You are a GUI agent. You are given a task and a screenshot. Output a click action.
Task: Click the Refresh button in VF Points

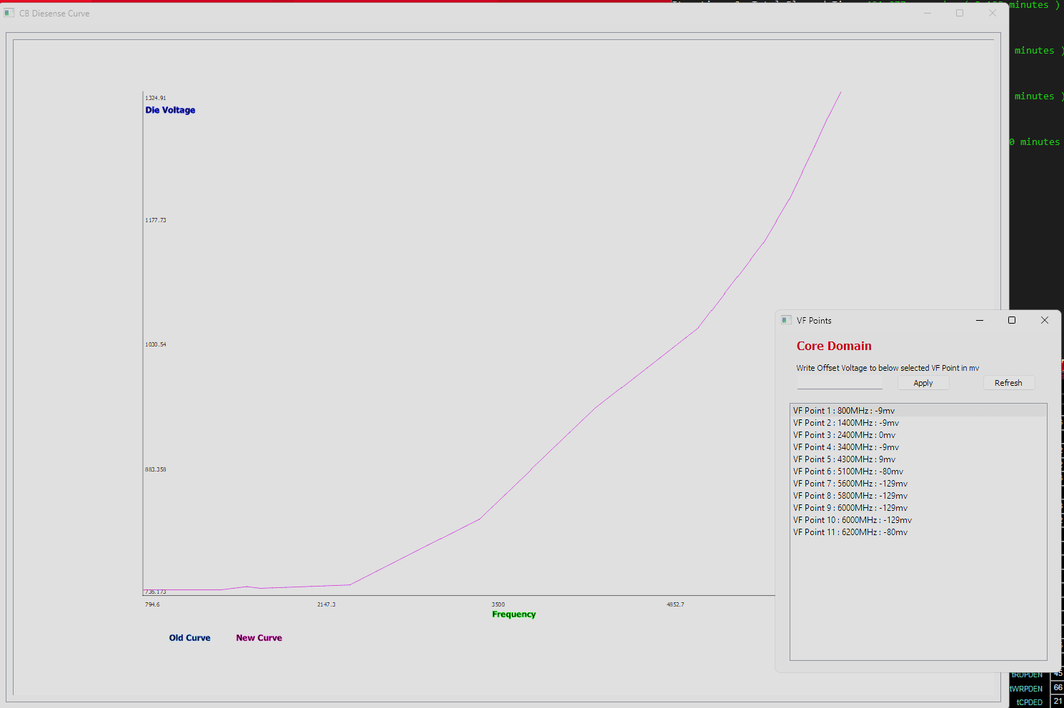pyautogui.click(x=1008, y=383)
